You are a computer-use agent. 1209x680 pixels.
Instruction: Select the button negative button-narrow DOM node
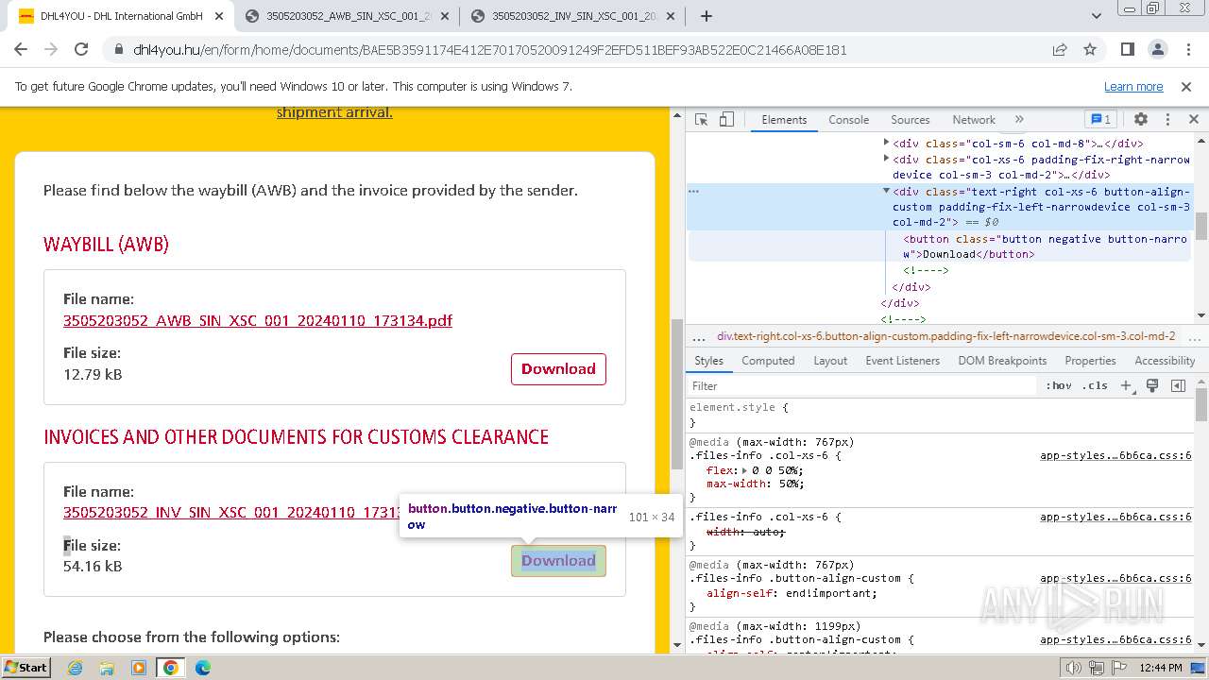pos(1045,246)
